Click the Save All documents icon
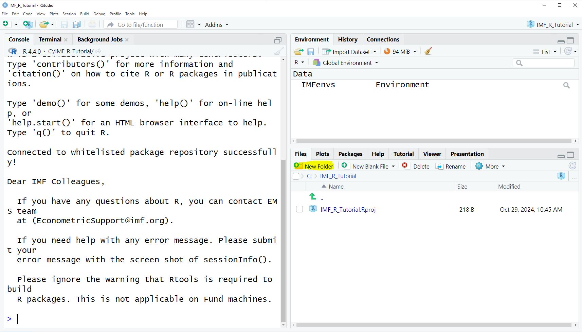Viewport: 582px width, 332px height. tap(77, 24)
